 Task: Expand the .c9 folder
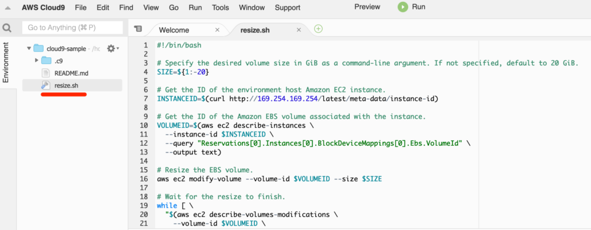(36, 60)
